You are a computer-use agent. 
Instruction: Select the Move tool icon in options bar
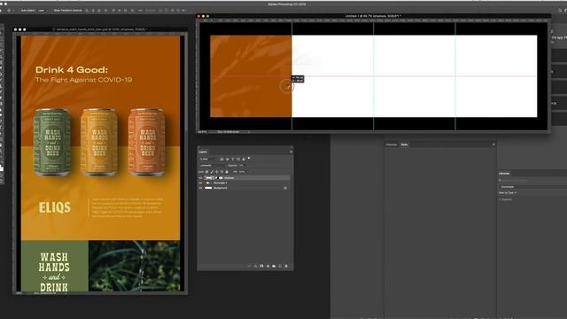(9, 11)
